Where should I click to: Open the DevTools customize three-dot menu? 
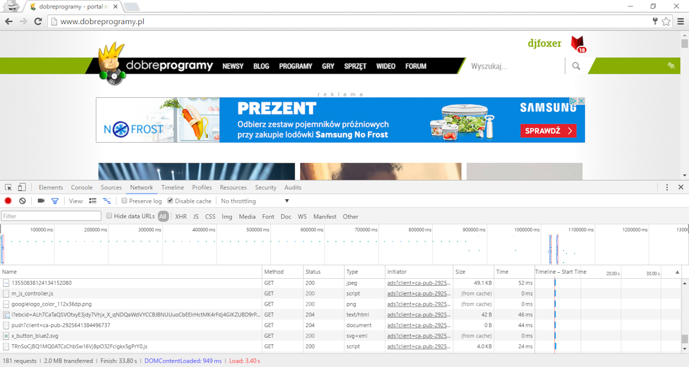click(x=667, y=187)
